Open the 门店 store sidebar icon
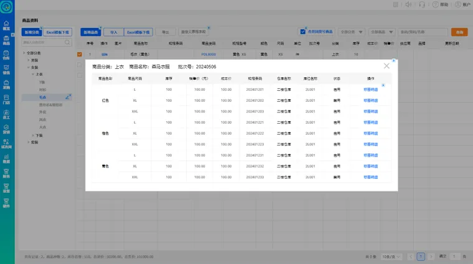 [x=6, y=99]
